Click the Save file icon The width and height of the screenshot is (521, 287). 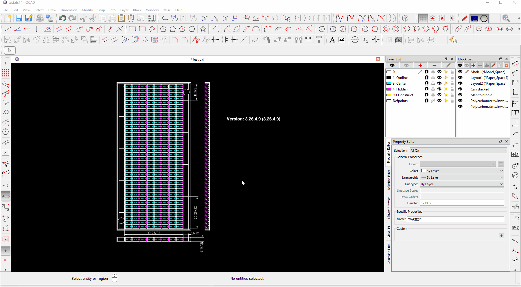19,18
